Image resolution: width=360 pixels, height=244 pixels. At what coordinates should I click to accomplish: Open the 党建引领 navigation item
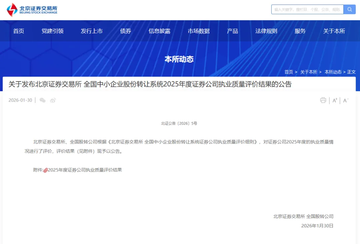click(52, 31)
